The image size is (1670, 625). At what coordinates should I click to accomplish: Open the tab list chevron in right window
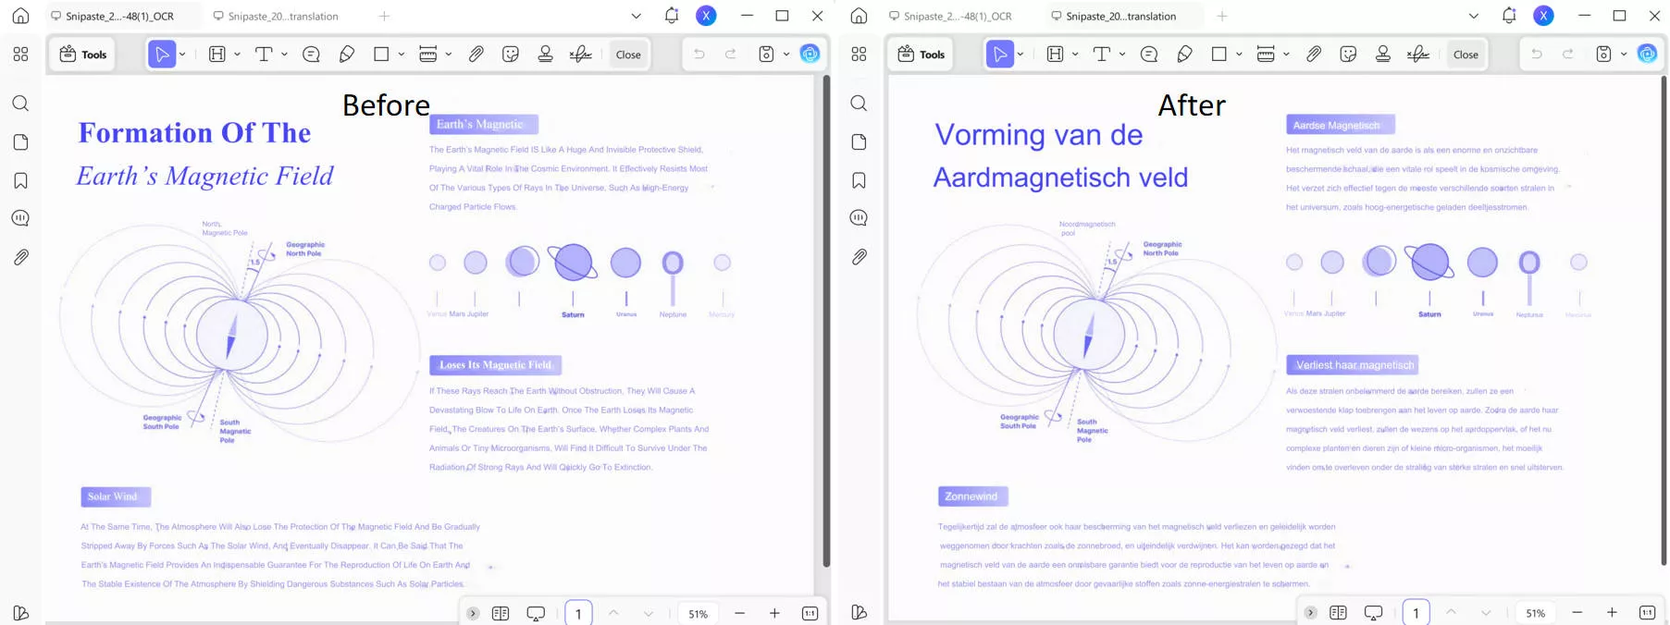tap(1474, 16)
